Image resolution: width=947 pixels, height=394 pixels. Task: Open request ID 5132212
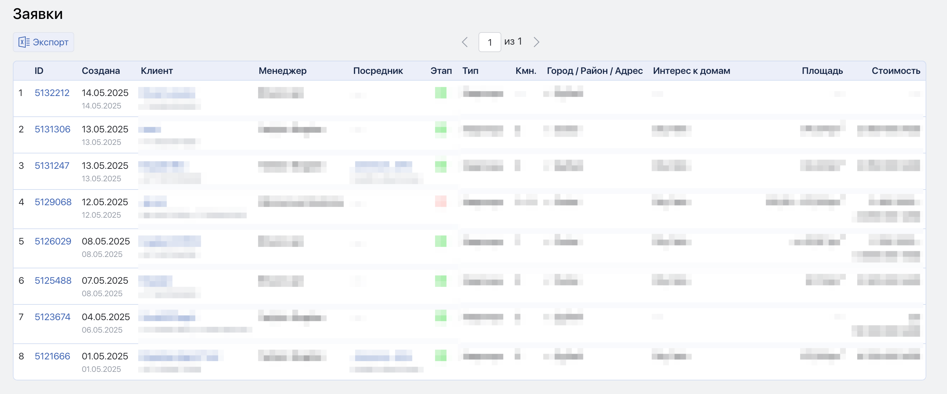point(52,93)
